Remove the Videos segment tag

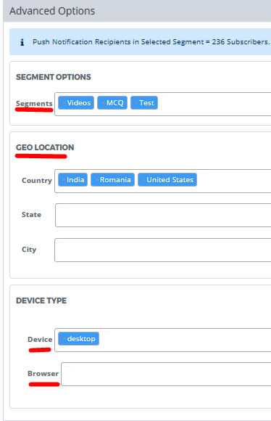click(x=64, y=103)
